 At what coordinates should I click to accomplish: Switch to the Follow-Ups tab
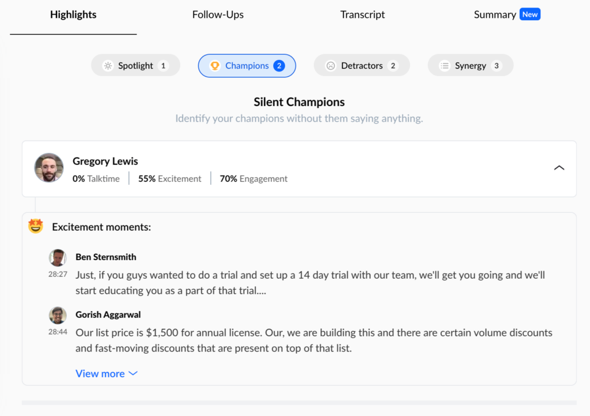(218, 14)
